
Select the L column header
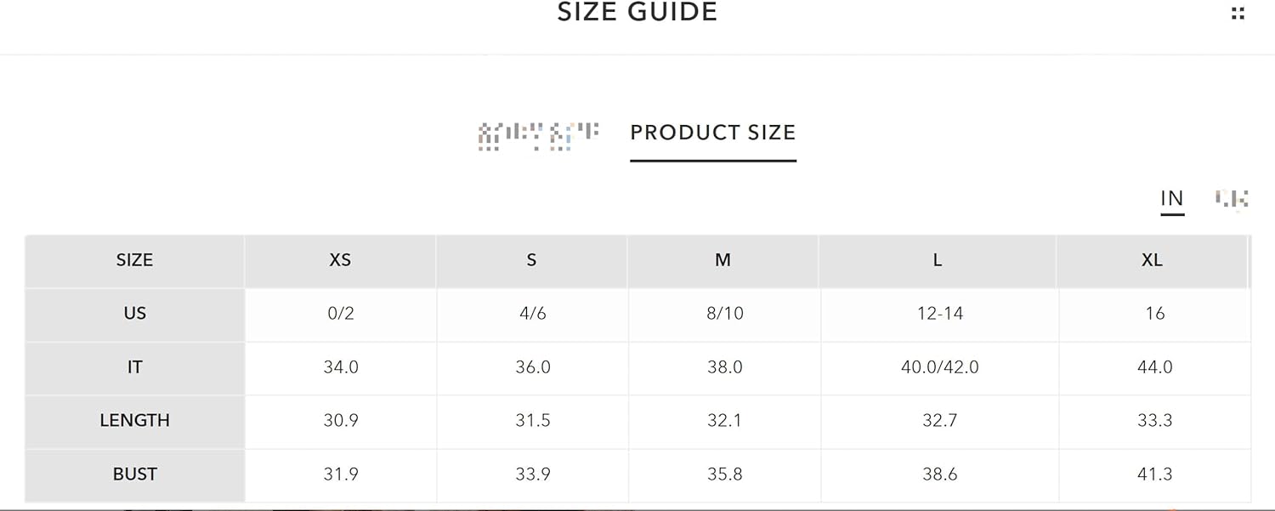point(938,261)
